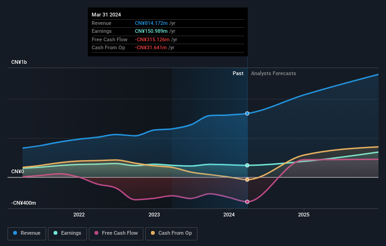Click the 2024 x-axis label
Image resolution: width=386 pixels, height=246 pixels.
229,215
